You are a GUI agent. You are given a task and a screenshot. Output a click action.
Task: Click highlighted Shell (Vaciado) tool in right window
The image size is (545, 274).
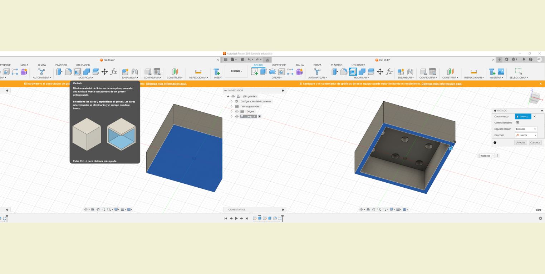point(353,72)
